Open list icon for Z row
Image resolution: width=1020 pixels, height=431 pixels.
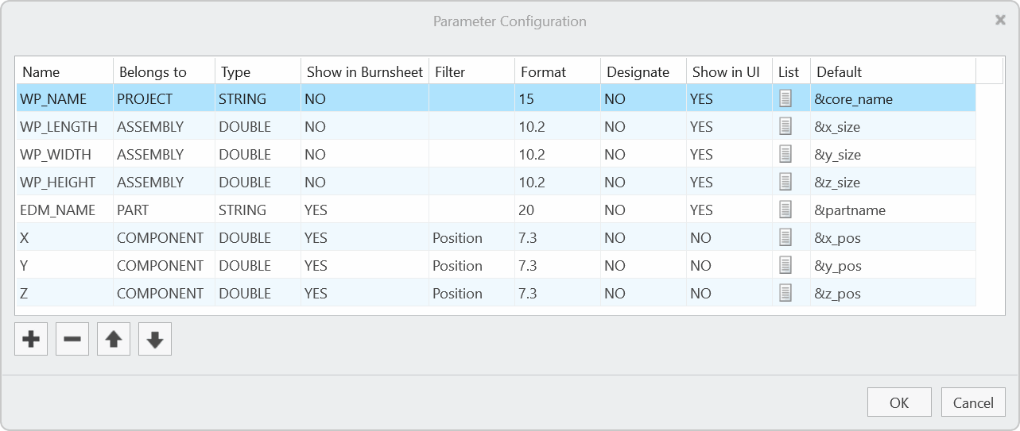tap(786, 293)
